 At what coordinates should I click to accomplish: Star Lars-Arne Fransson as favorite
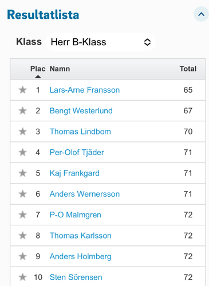coord(22,90)
